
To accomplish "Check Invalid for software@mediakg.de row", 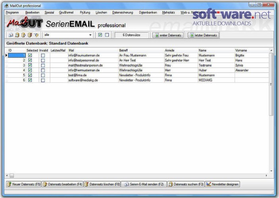I will 43,80.
